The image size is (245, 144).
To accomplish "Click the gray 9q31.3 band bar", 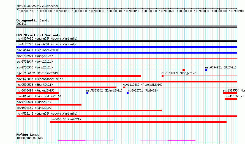I will pos(127,27).
